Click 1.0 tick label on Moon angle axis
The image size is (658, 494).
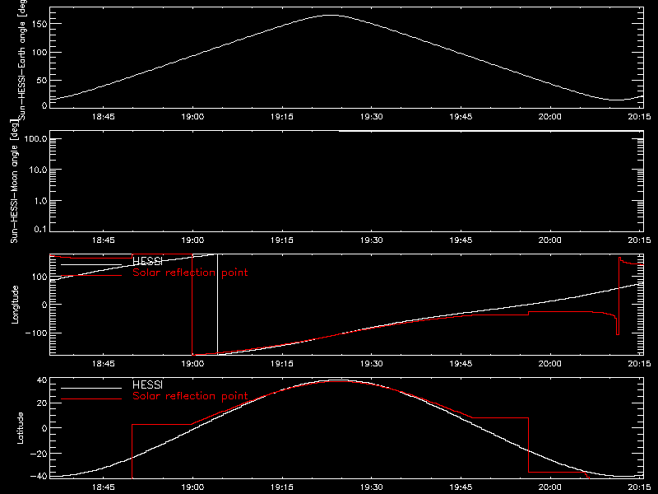pyautogui.click(x=40, y=201)
